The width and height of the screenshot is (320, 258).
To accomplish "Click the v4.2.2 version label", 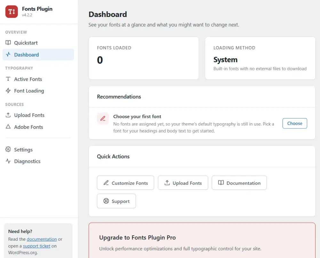I will [x=27, y=15].
